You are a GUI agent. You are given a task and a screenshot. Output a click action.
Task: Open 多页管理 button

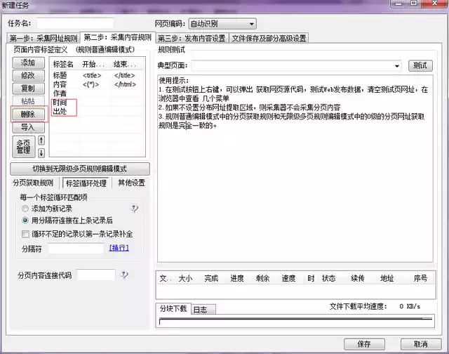click(x=24, y=147)
